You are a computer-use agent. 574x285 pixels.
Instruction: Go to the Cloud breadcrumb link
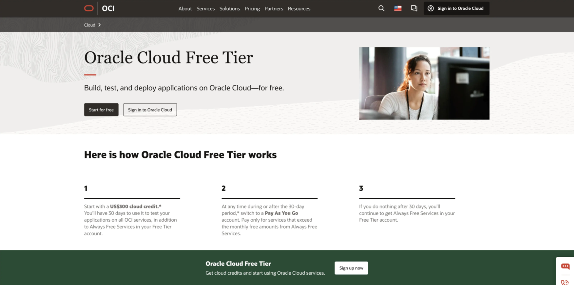89,25
